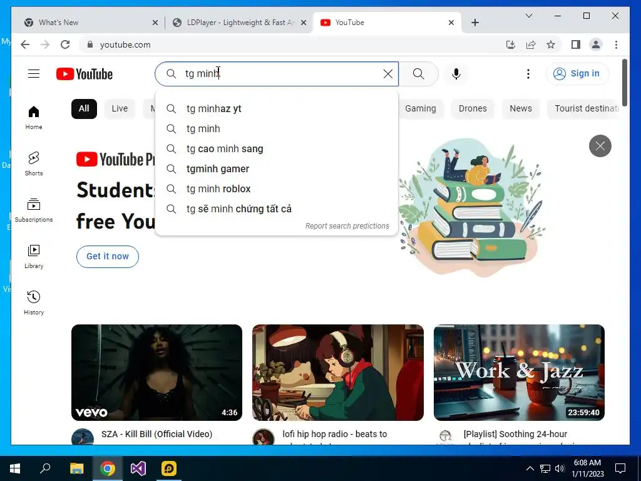The width and height of the screenshot is (641, 481).
Task: Go back in Chrome
Action: tap(25, 44)
